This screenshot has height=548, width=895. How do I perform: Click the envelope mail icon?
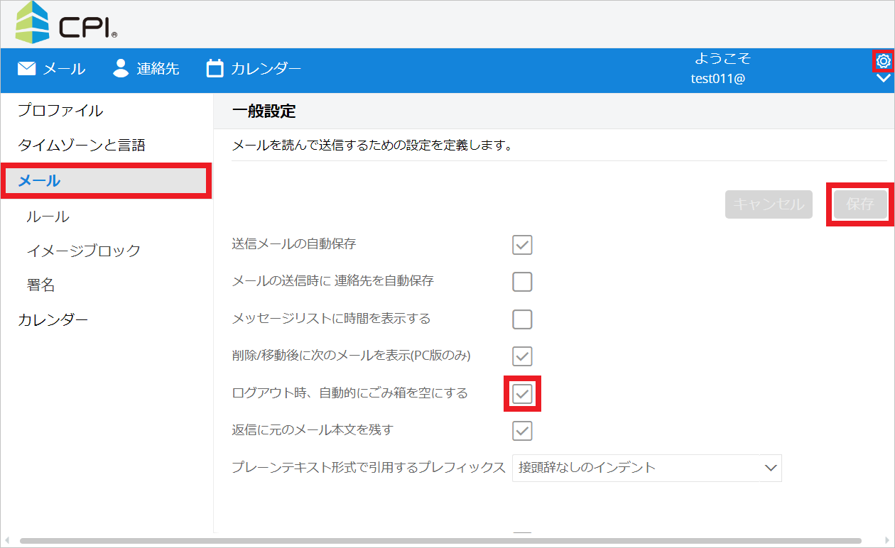point(26,69)
